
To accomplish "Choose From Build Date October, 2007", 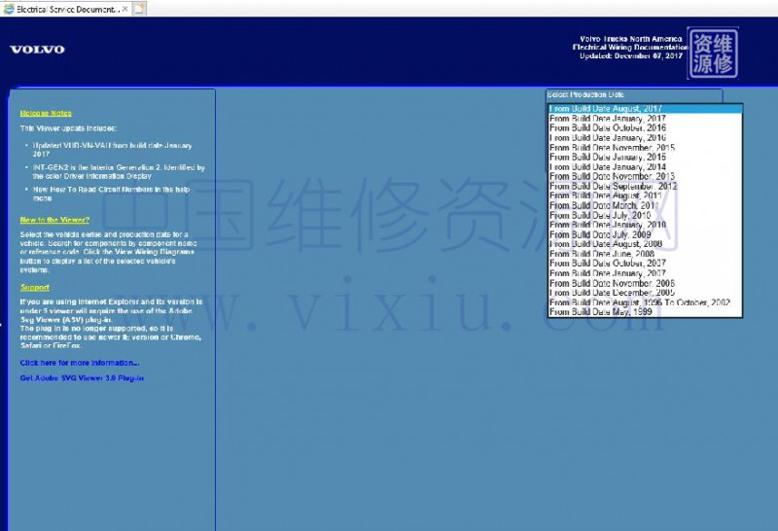I will (645, 264).
